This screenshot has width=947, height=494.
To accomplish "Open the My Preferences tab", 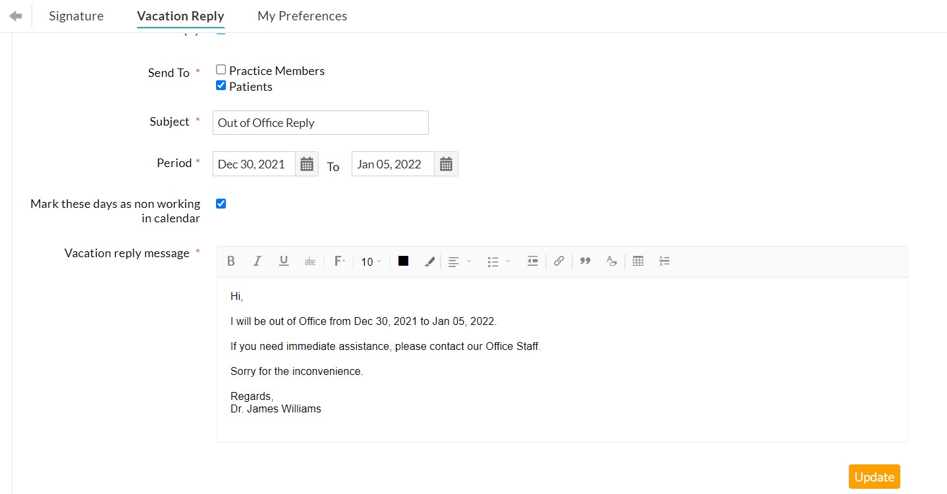I will coord(302,16).
